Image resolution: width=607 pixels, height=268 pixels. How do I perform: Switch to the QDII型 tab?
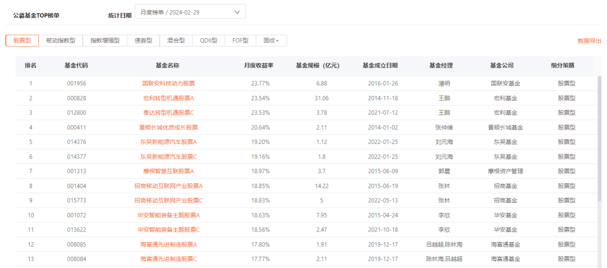coord(209,40)
